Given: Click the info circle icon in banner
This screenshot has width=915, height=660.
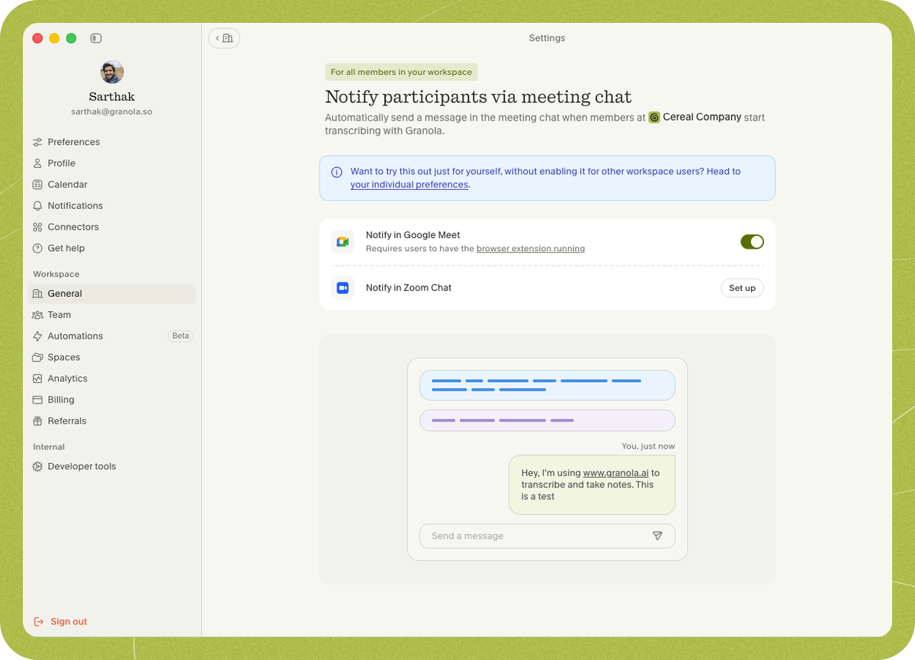Looking at the screenshot, I should [337, 172].
